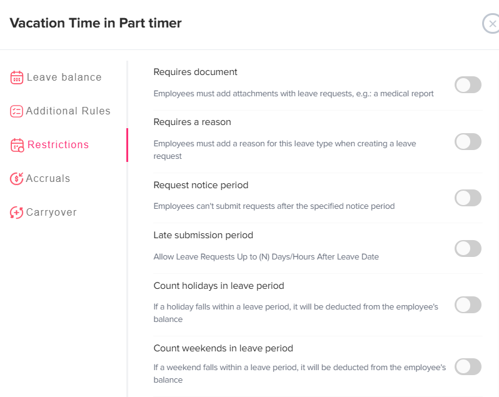Screen dimensions: 499x397
Task: Click the Late submission period heading
Action: 203,235
